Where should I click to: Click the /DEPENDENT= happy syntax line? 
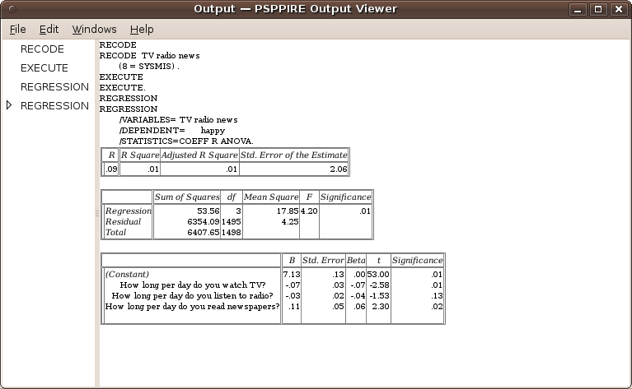(x=171, y=130)
